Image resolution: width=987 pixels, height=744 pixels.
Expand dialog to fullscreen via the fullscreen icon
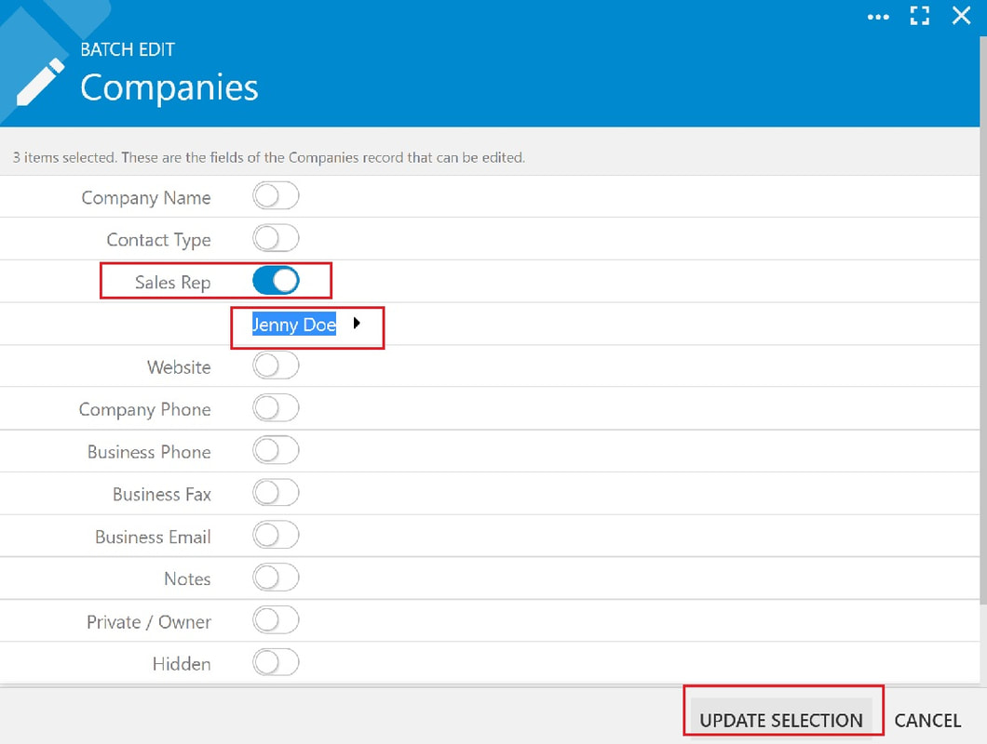pos(920,16)
